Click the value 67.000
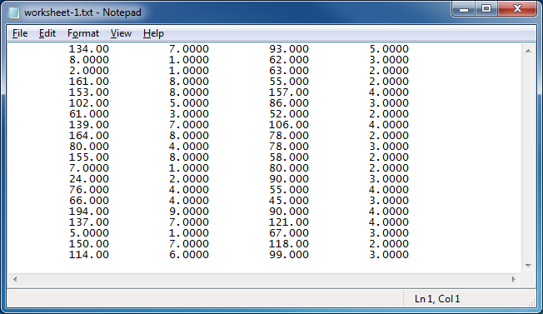This screenshot has width=543, height=314. [x=289, y=232]
